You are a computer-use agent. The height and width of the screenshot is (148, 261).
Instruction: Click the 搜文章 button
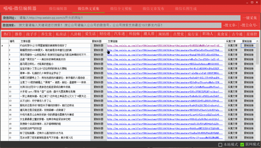pos(230,25)
